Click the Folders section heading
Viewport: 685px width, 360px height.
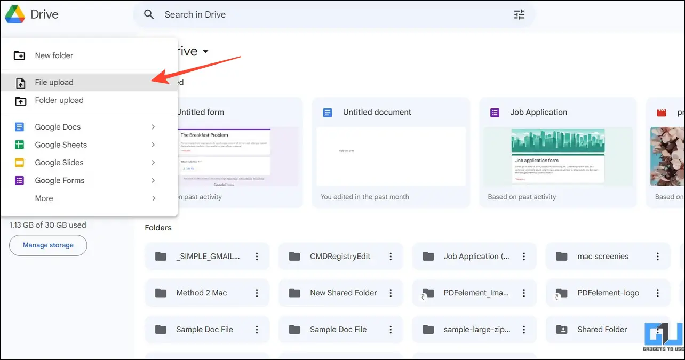pos(158,228)
